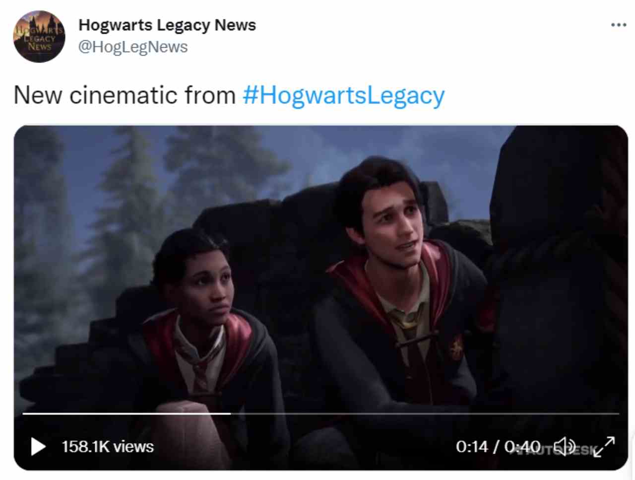635x480 pixels.
Task: Click the played portion of video progress bar
Action: [x=127, y=413]
